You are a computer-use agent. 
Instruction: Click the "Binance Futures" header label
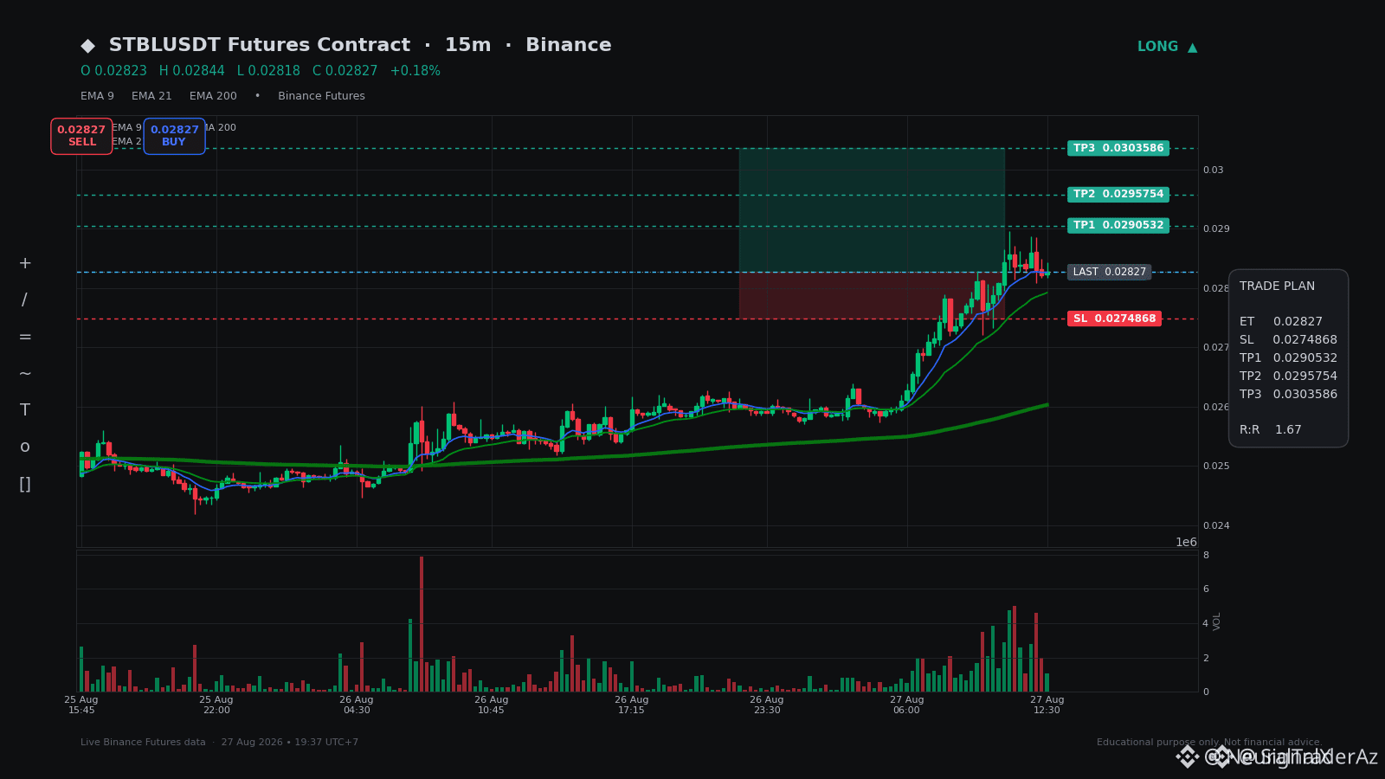321,96
